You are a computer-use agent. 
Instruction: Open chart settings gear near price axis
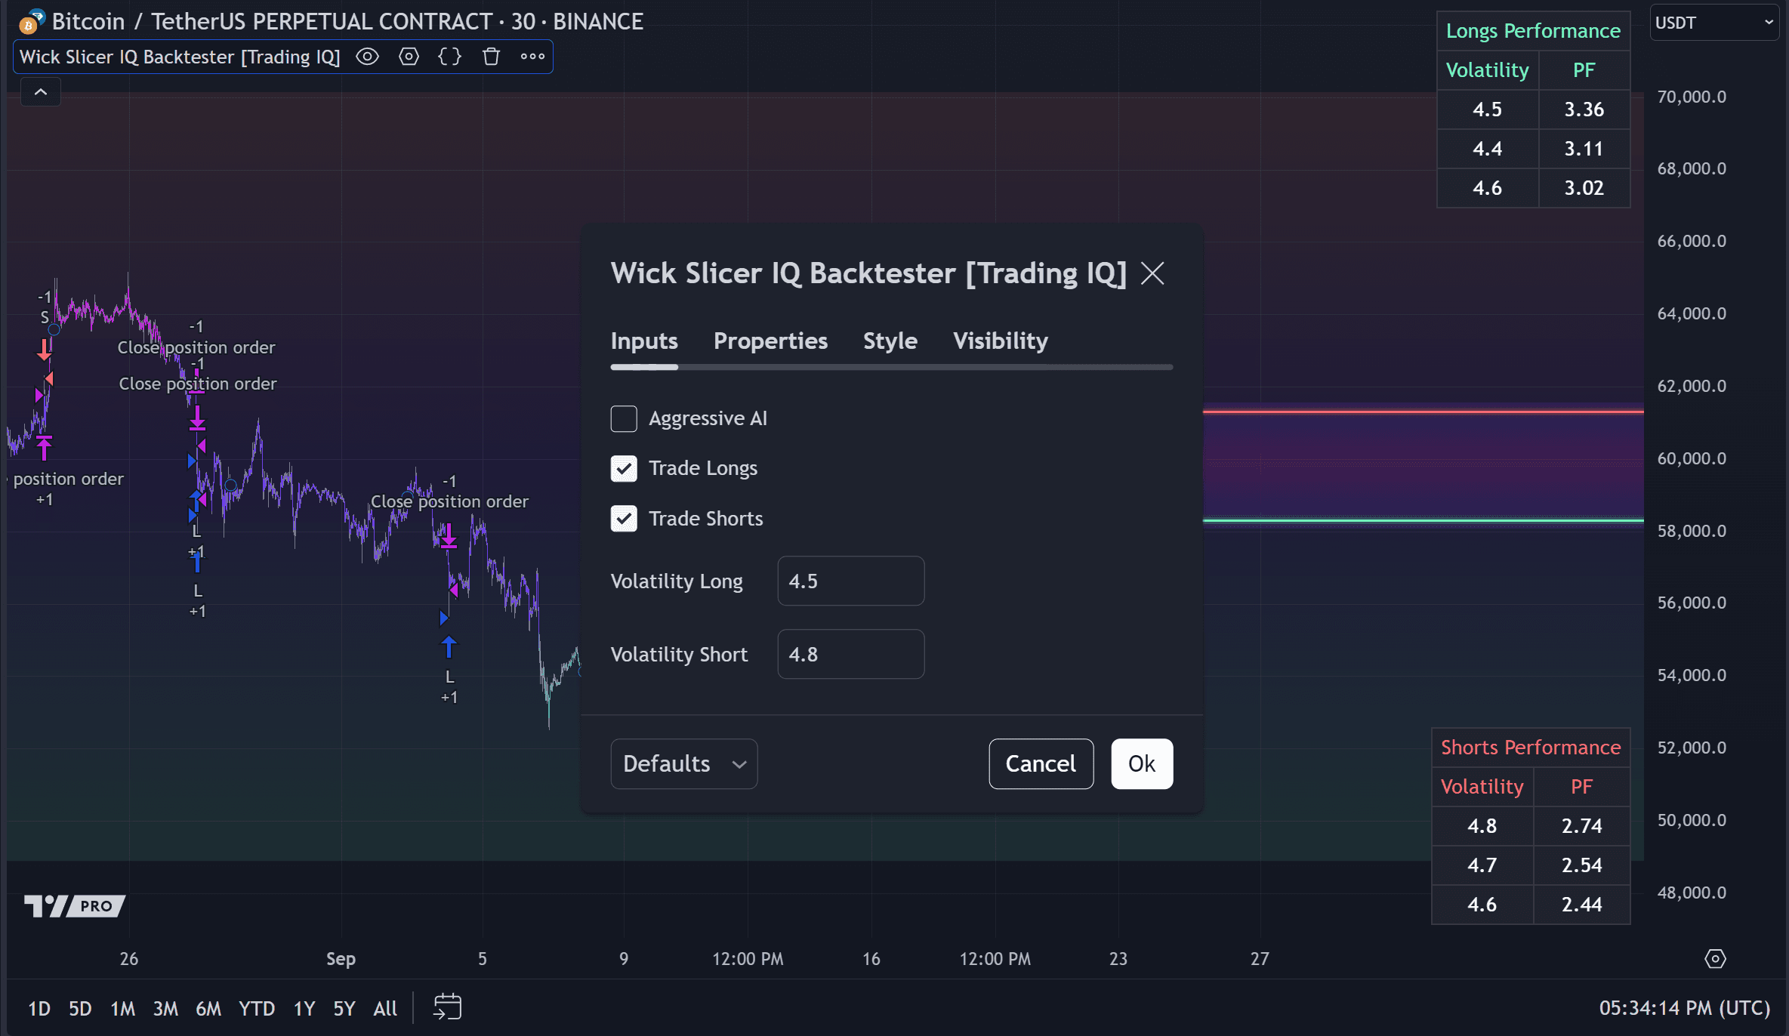1715,958
